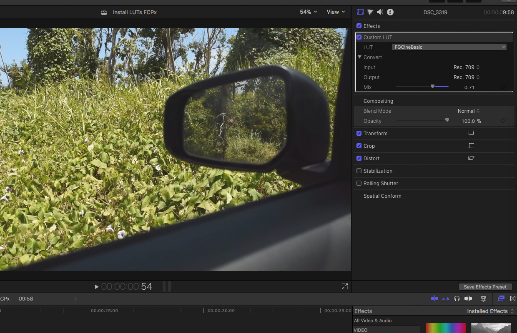Enable the Rolling Shutter checkbox
The width and height of the screenshot is (517, 333).
point(359,183)
